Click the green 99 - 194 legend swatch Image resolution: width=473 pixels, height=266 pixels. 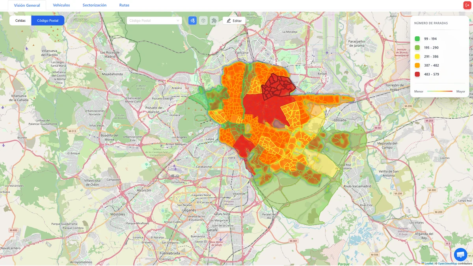tap(417, 39)
